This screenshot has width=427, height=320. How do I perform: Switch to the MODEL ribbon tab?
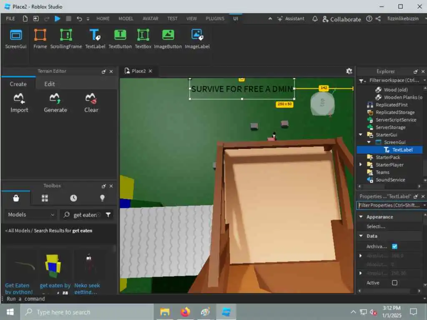point(126,18)
